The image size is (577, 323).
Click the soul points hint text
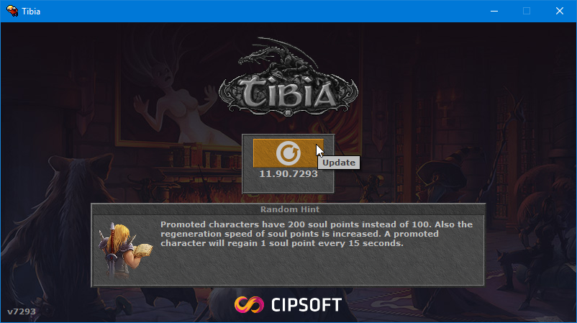[x=317, y=234]
